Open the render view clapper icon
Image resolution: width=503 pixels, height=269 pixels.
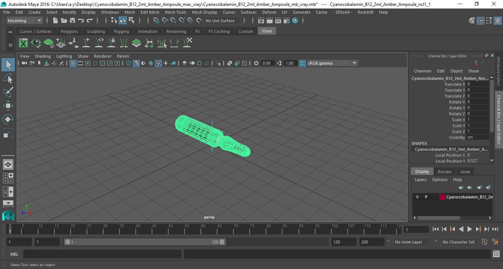click(261, 21)
